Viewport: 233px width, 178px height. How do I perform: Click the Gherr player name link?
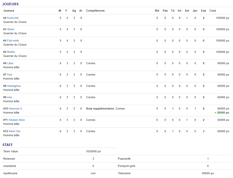(11, 29)
